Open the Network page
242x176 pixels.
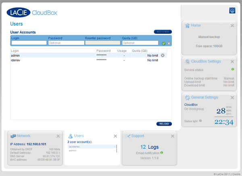pyautogui.click(x=23, y=136)
